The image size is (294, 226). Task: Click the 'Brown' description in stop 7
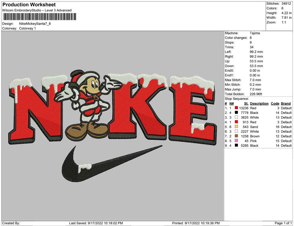click(x=255, y=136)
